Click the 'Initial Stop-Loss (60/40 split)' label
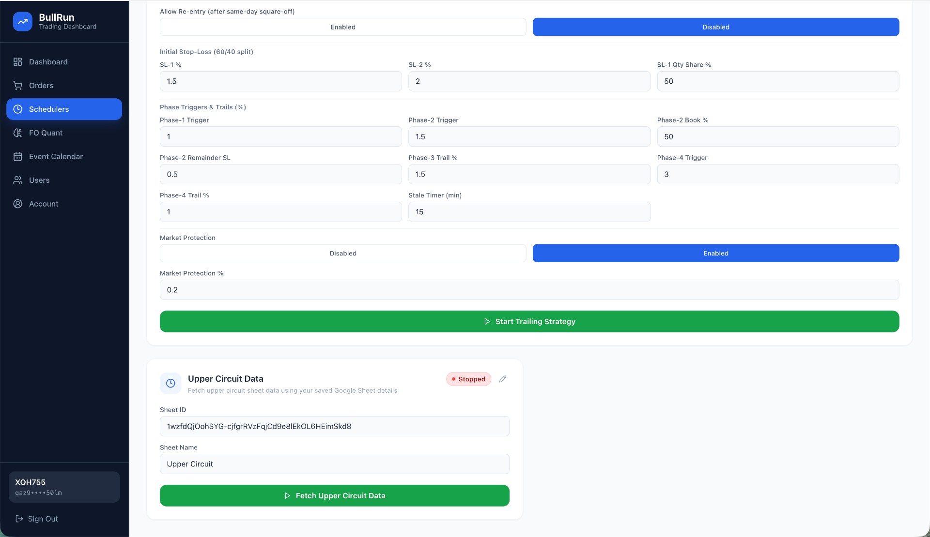The height and width of the screenshot is (537, 930). (206, 52)
